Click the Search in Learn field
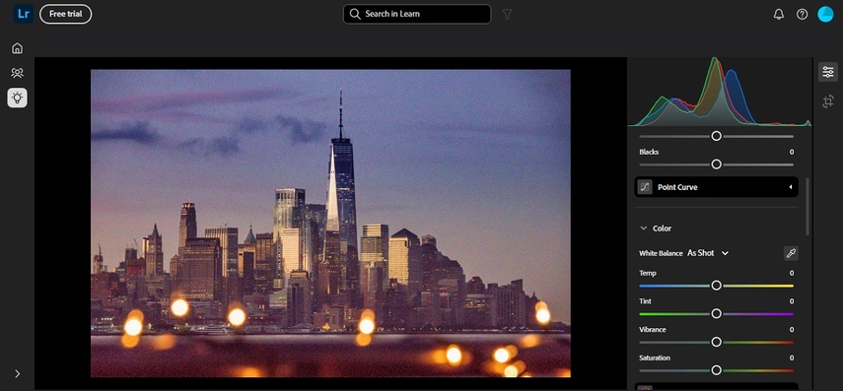This screenshot has height=391, width=843. click(x=417, y=14)
